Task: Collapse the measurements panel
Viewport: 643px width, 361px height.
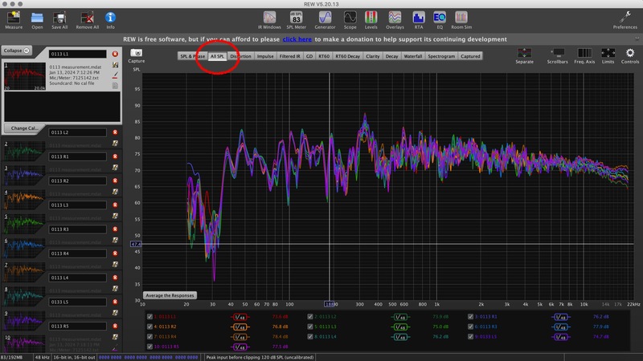Action: click(x=16, y=50)
